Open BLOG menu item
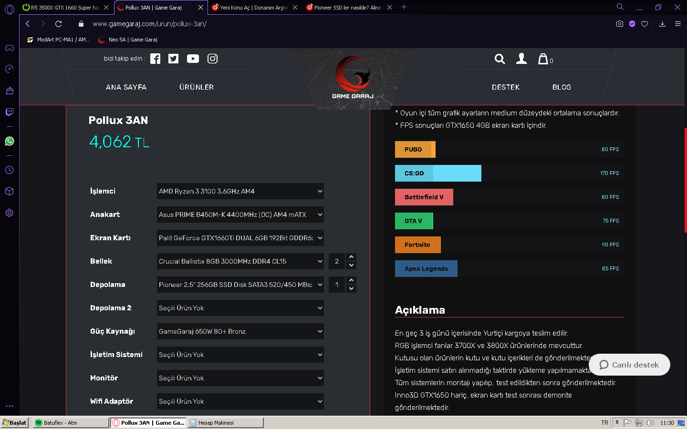This screenshot has width=687, height=429. pyautogui.click(x=562, y=87)
